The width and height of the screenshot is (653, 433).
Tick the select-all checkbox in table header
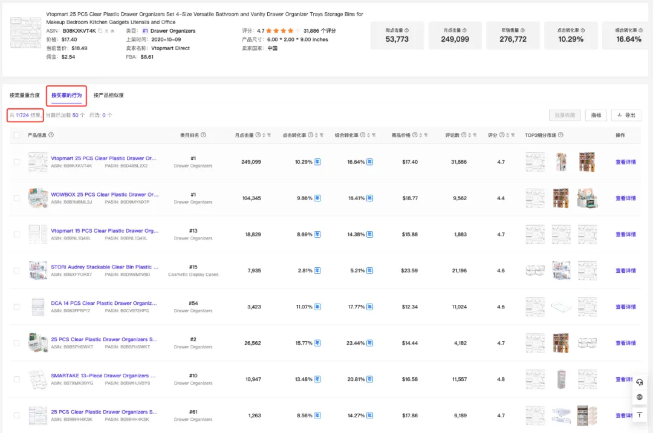17,135
